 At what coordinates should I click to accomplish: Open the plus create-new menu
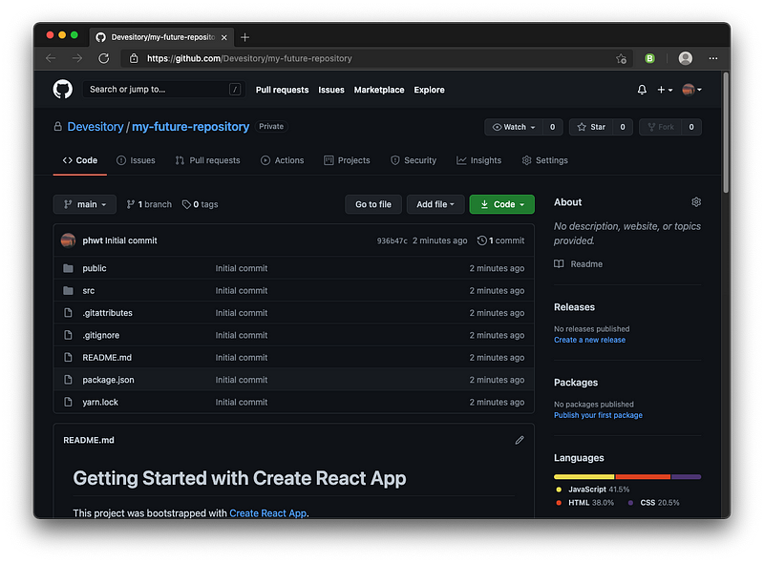point(665,90)
